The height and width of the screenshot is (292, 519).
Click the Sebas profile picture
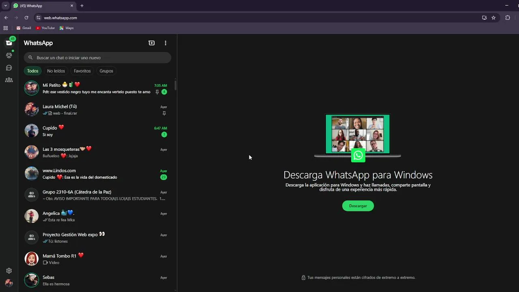pyautogui.click(x=32, y=280)
